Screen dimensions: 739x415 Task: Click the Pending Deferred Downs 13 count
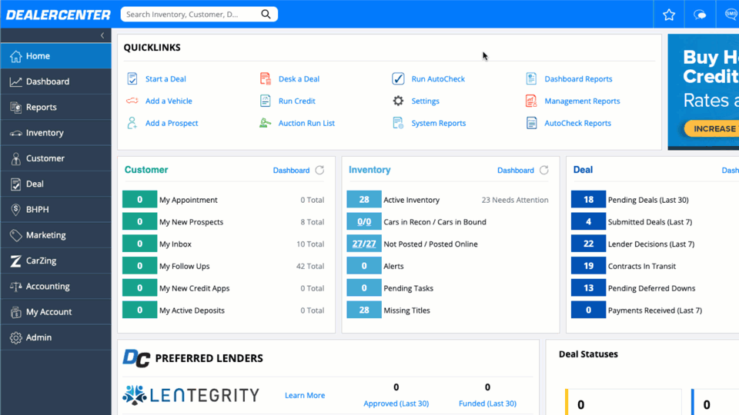tap(588, 288)
